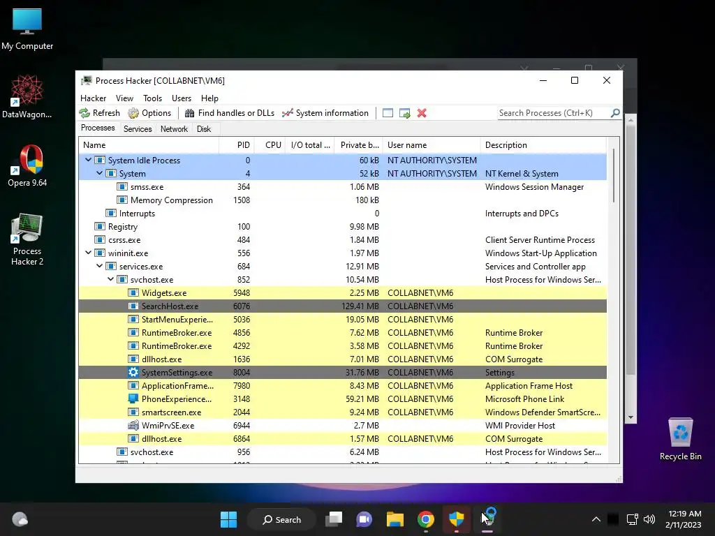Image resolution: width=715 pixels, height=536 pixels.
Task: Select the Processes tab
Action: coord(98,128)
